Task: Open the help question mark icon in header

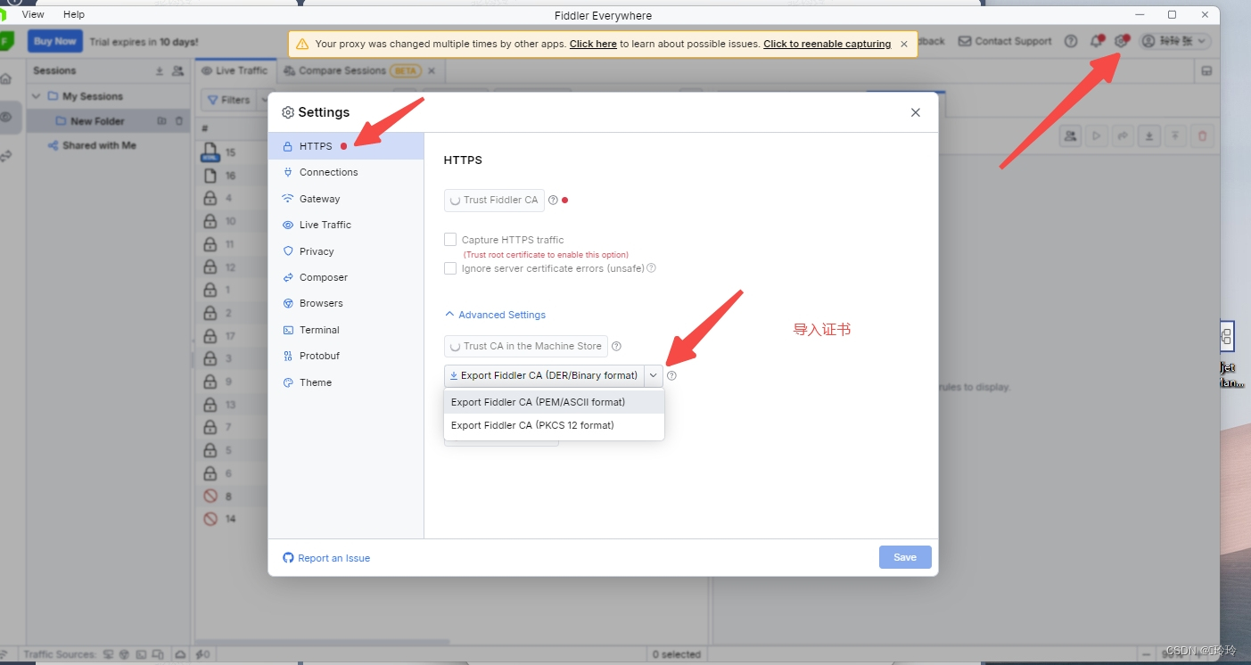Action: (x=1071, y=41)
